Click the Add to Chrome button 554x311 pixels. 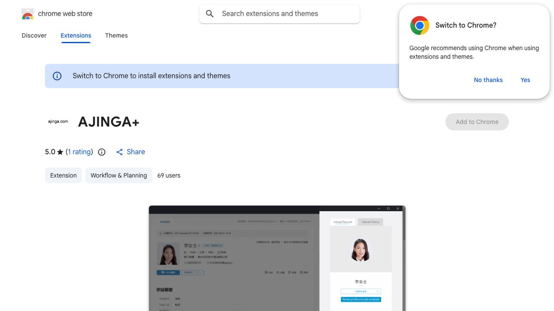(x=477, y=122)
